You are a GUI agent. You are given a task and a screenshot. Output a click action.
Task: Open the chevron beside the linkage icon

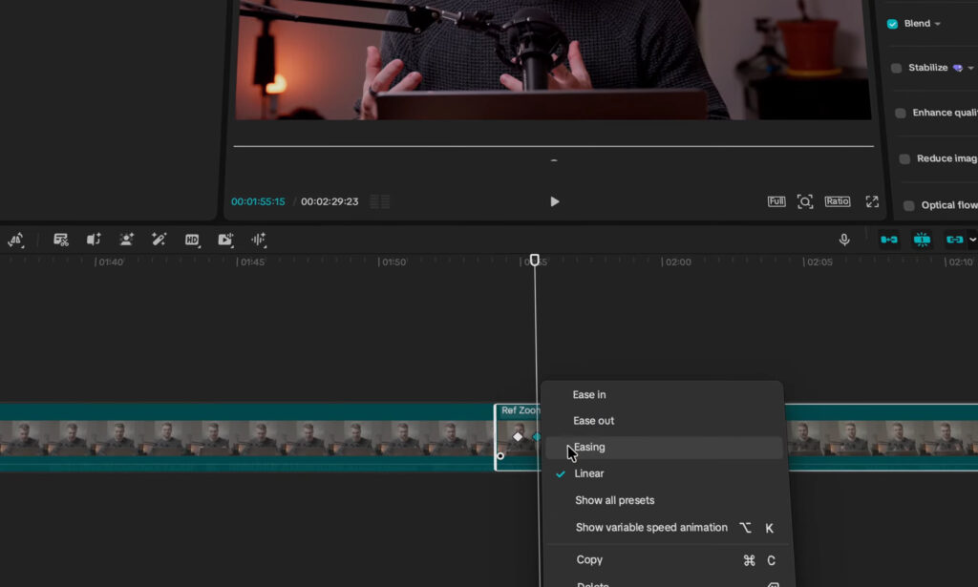point(972,240)
